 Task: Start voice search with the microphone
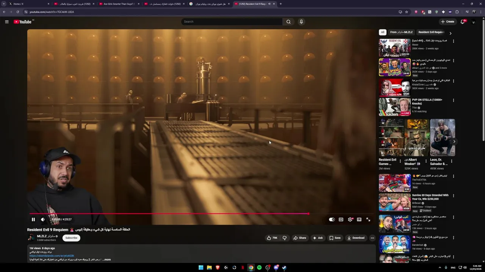[x=301, y=22]
